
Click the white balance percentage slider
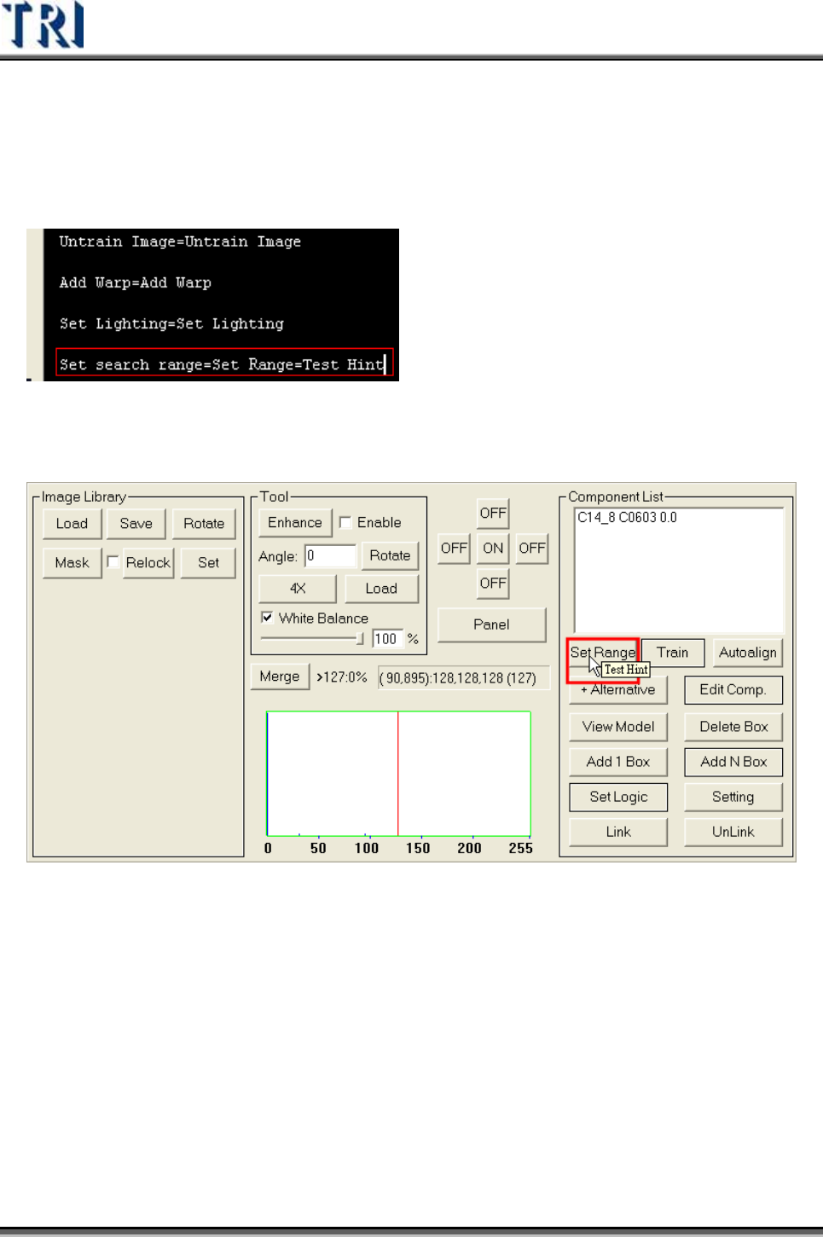click(x=312, y=638)
